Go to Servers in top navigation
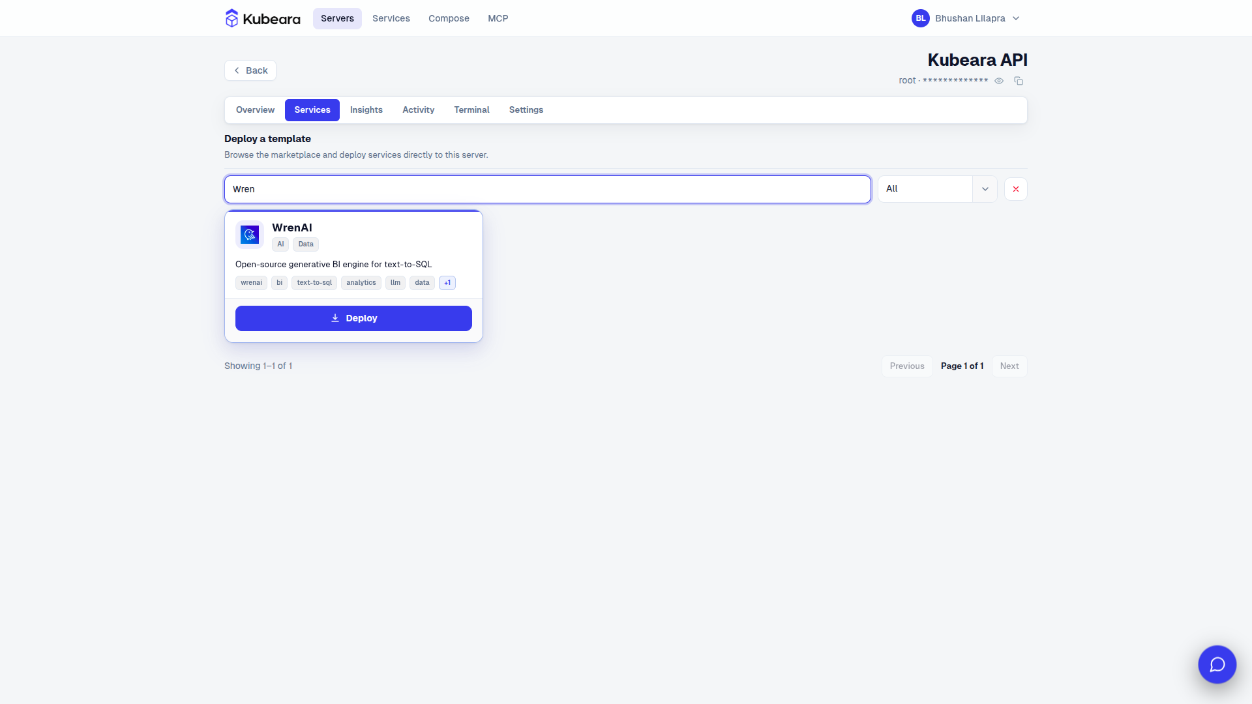Image resolution: width=1252 pixels, height=704 pixels. coord(337,18)
